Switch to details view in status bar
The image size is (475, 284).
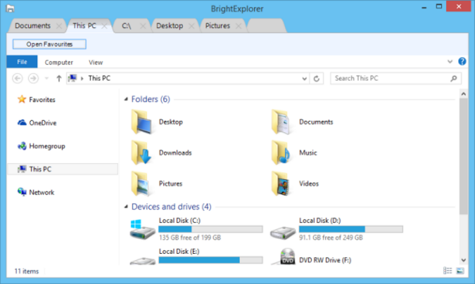pos(448,271)
